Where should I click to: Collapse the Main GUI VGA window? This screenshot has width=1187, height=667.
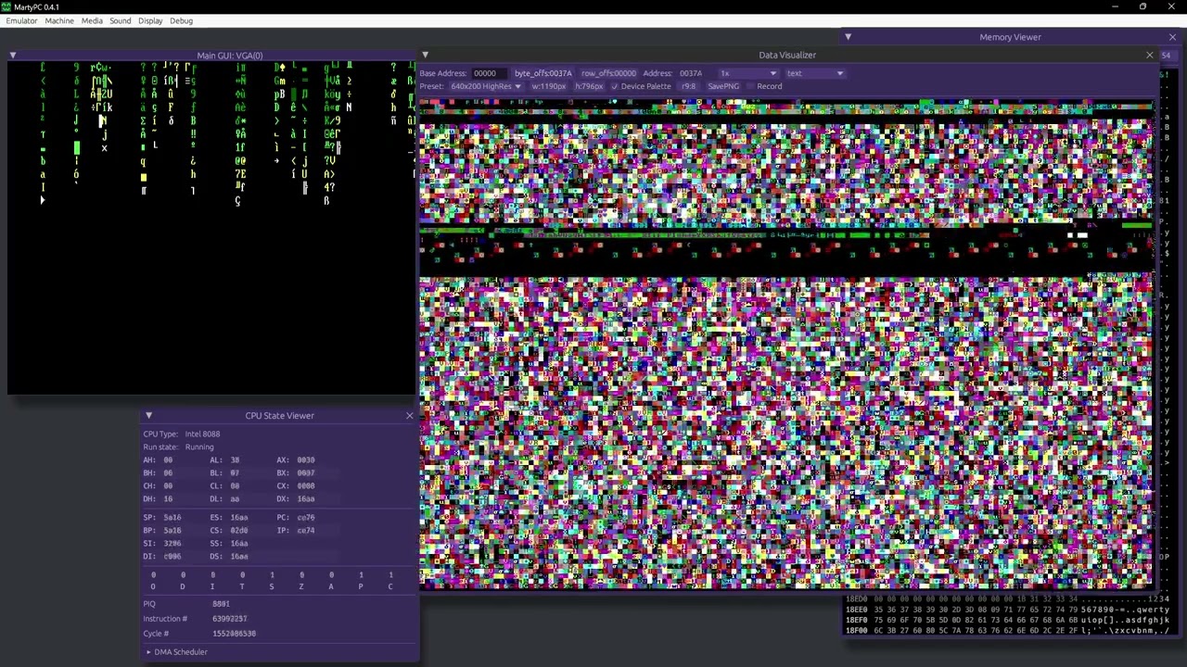pos(13,56)
